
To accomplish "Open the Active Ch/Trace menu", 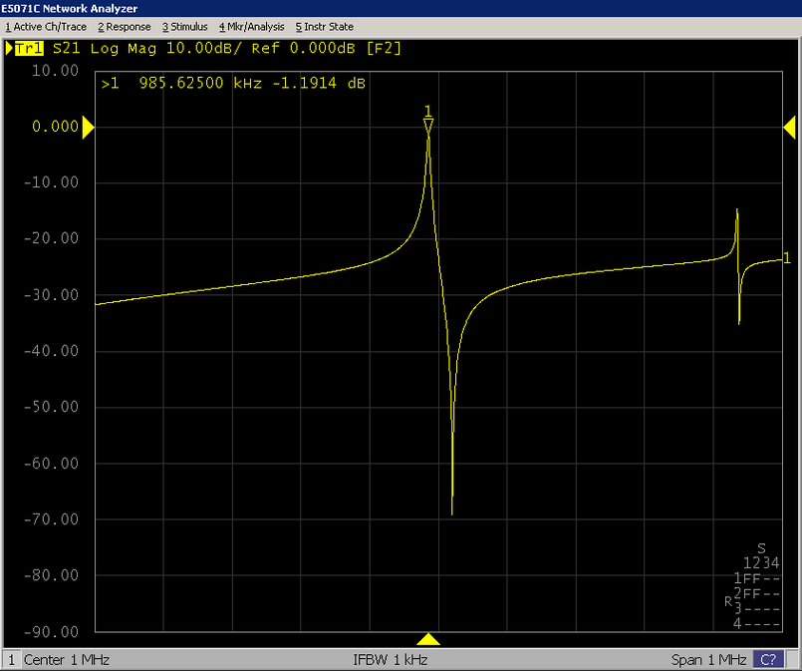I will pyautogui.click(x=46, y=27).
